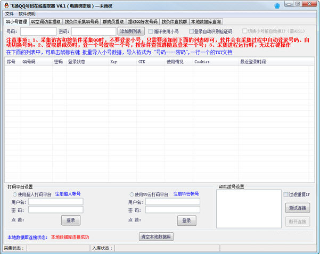Viewport: 320px width, 254px height.
Task: Click the 添加到列表 button
Action: pos(131,31)
